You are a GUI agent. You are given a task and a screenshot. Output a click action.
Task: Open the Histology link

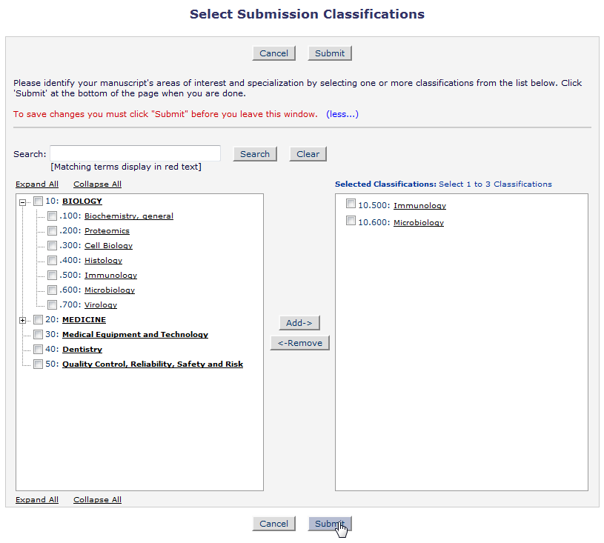point(104,260)
